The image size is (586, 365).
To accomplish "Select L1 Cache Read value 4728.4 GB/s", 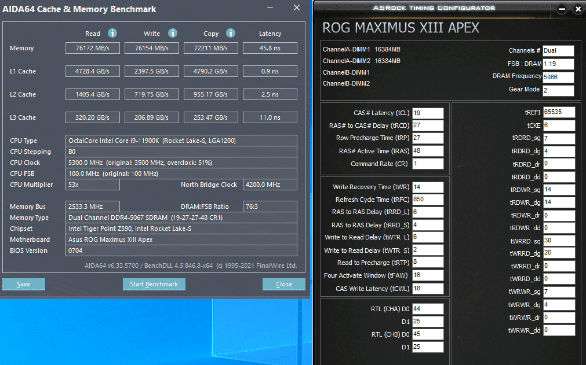I will point(93,71).
